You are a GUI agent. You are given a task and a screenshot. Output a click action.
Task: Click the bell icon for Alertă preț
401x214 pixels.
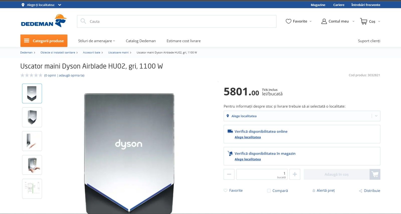tap(314, 191)
